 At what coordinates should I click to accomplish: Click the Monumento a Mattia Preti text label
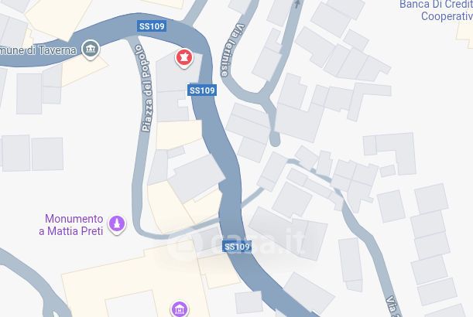click(71, 225)
